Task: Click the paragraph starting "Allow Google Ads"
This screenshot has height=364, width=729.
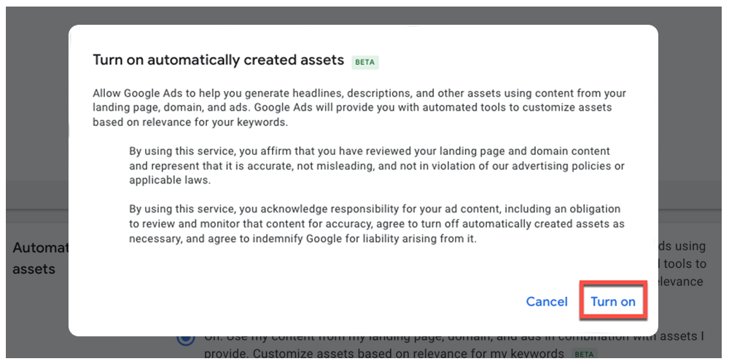Action: (359, 107)
